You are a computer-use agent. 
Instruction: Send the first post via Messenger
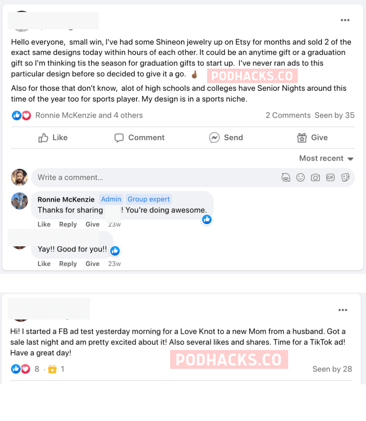[226, 137]
